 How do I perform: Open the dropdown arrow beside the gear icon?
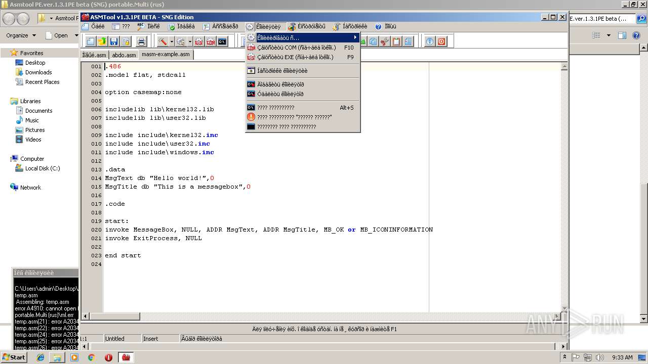click(x=190, y=41)
